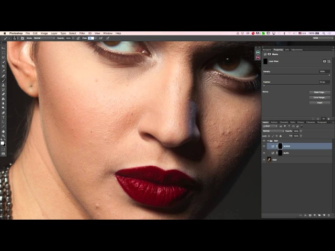Filter layers by type layer icon
The width and height of the screenshot is (335, 251).
point(289,126)
